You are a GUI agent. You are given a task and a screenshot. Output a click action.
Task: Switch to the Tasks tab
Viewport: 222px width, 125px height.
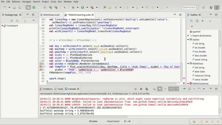[59, 89]
